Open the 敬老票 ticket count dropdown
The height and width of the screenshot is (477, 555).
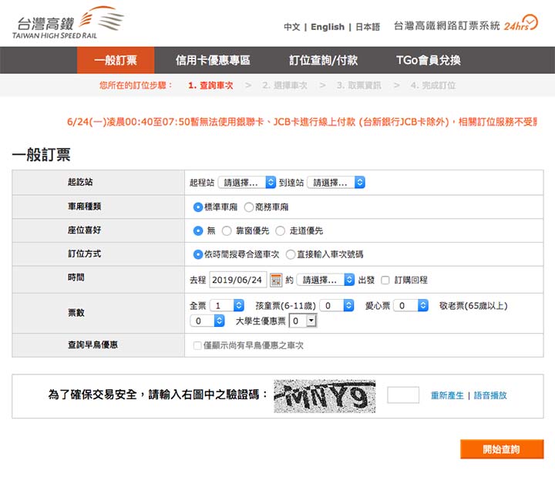(x=207, y=321)
